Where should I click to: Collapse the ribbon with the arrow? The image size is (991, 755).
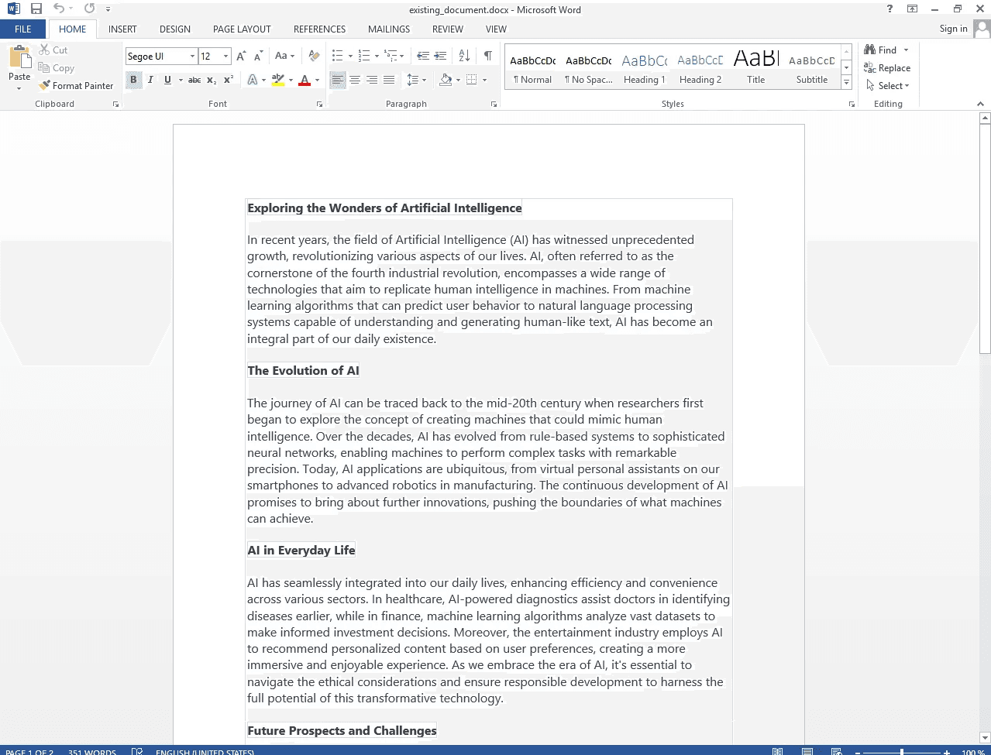click(980, 104)
